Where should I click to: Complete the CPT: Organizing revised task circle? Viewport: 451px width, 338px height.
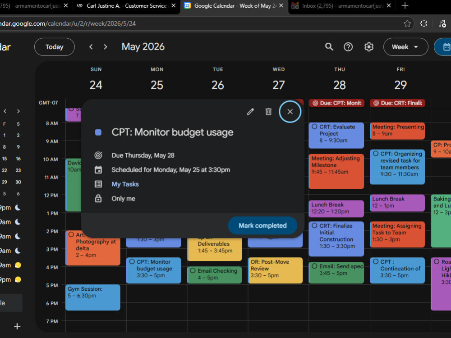tap(375, 154)
